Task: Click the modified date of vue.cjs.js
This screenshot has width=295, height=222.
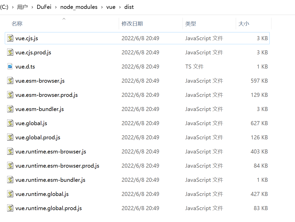Action: pos(140,38)
